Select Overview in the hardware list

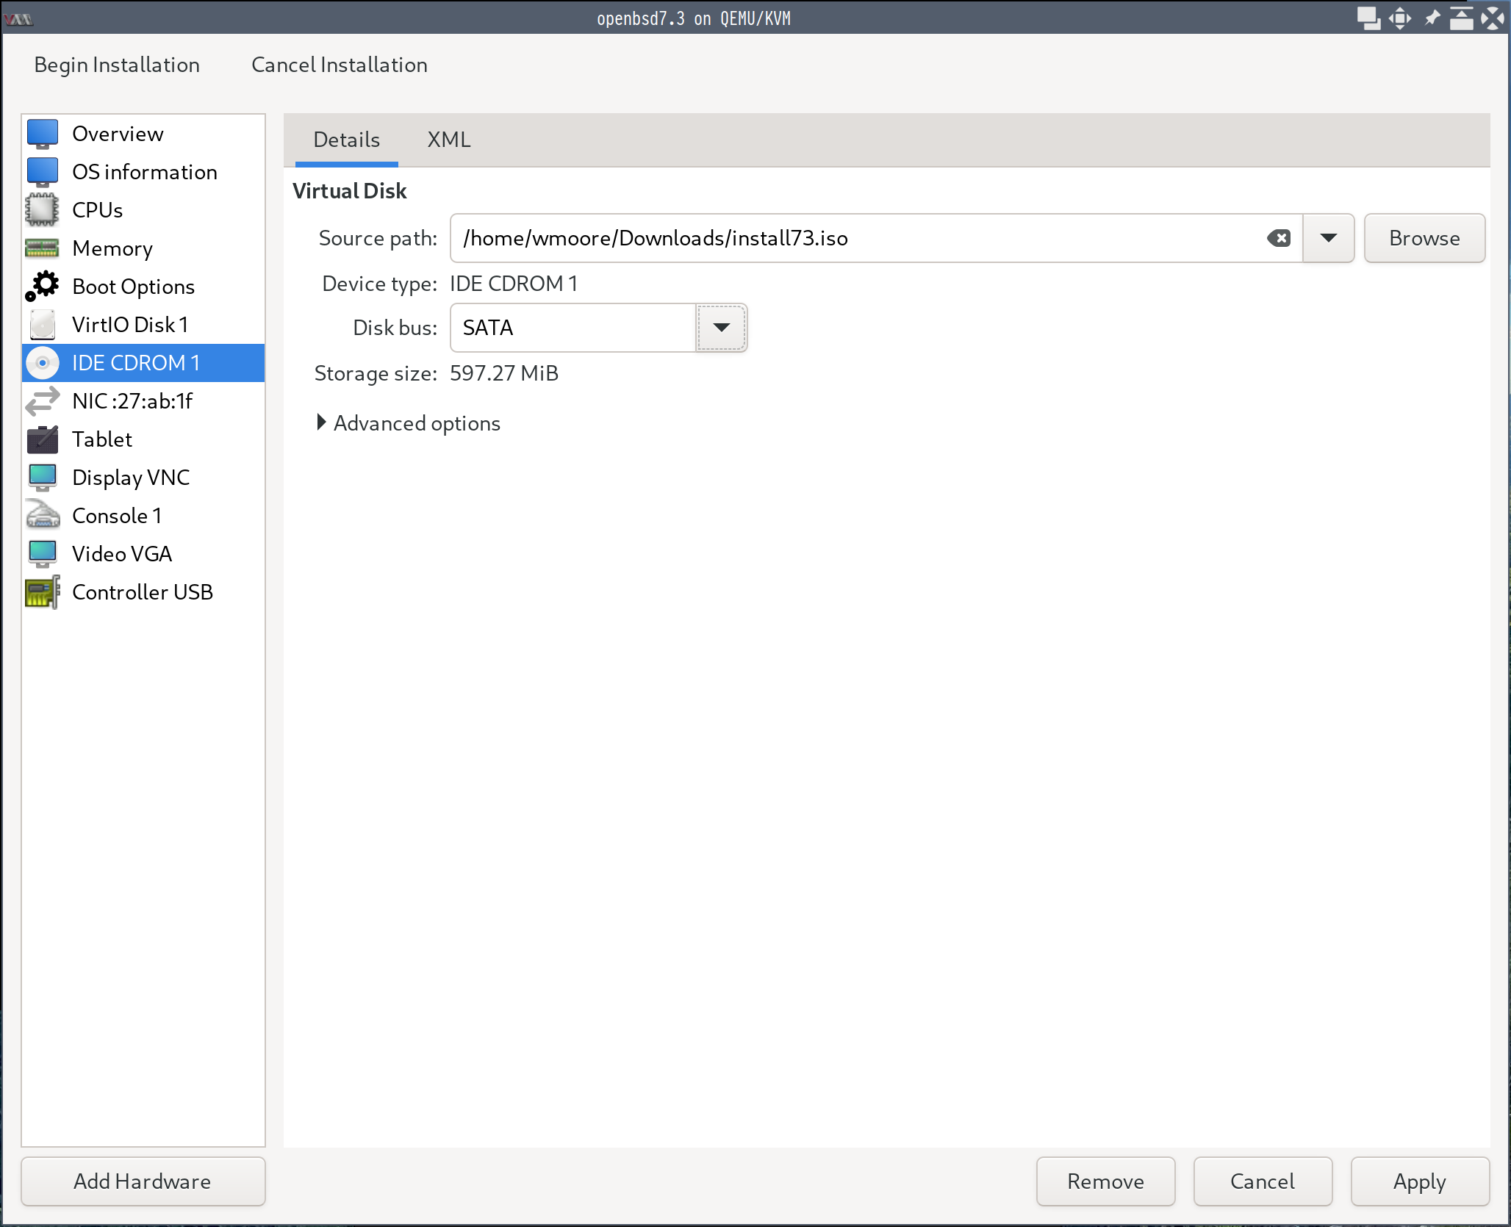tap(143, 134)
